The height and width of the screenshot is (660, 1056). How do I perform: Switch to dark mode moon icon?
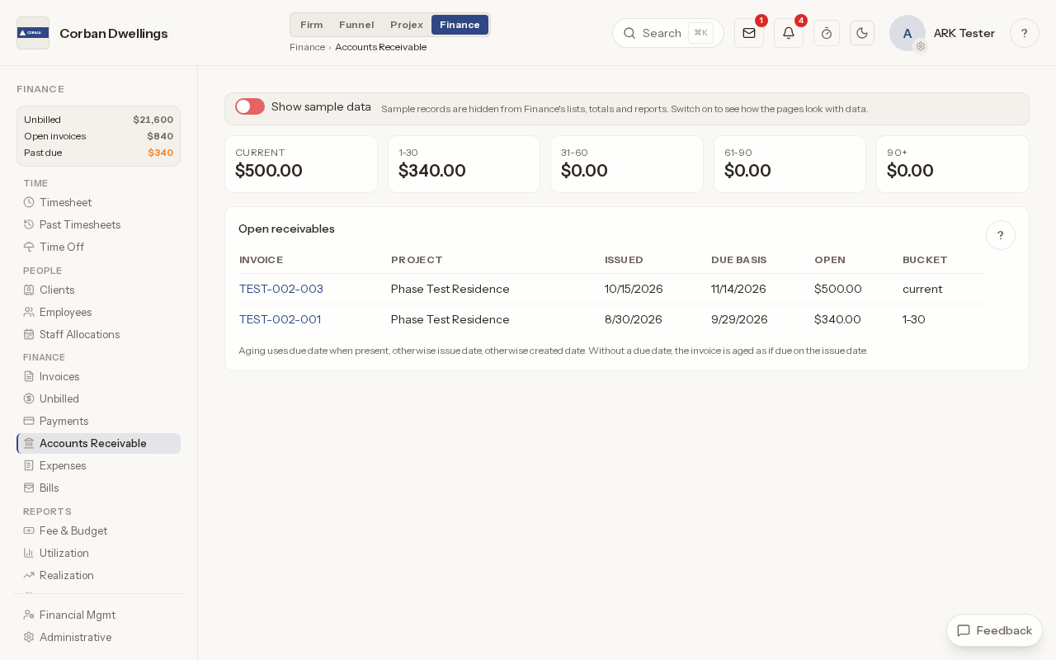[x=862, y=33]
